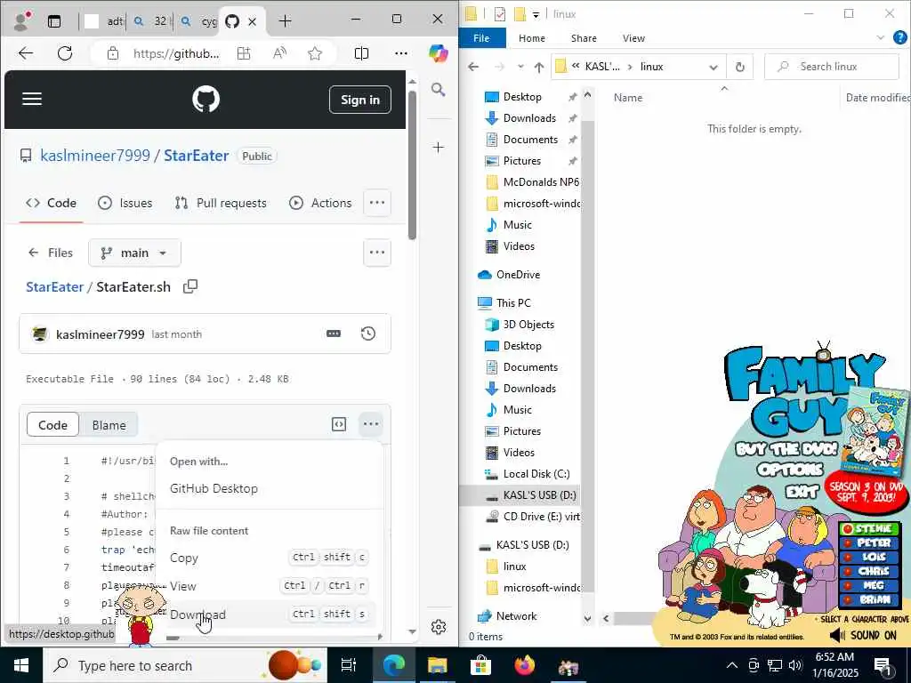Open new tab in Edge
Viewport: 911px width, 683px height.
[x=285, y=21]
